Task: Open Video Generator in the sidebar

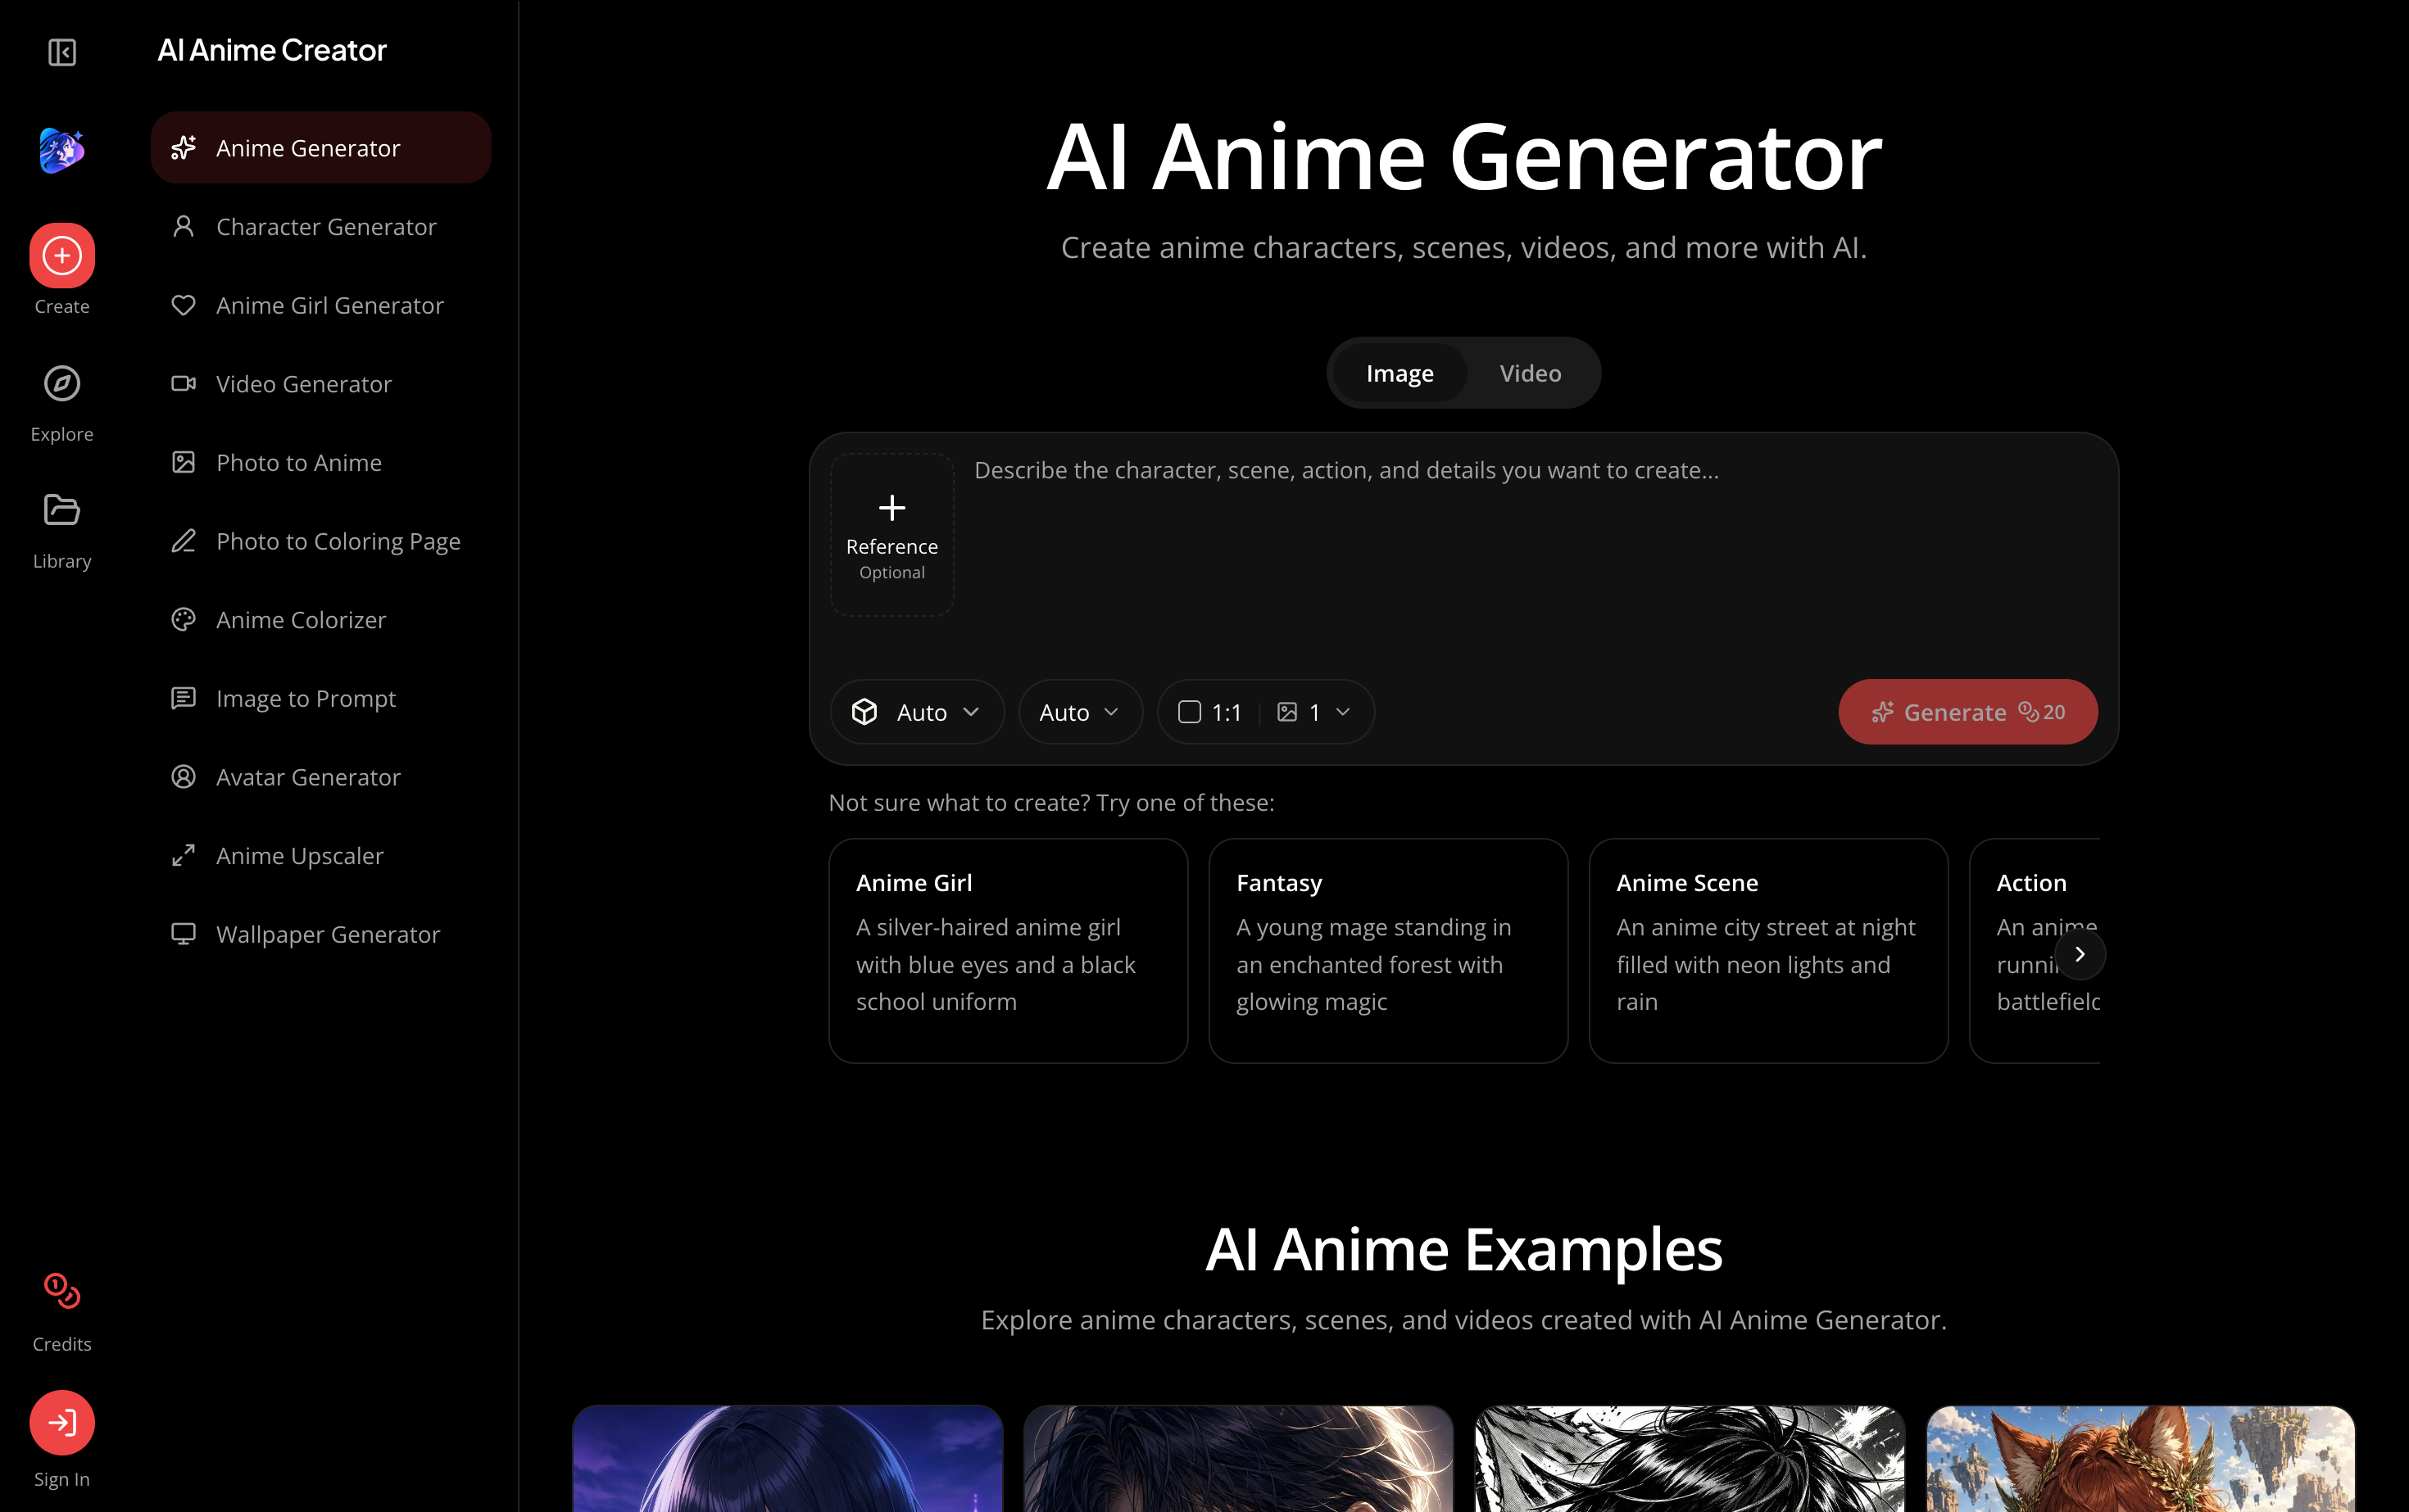Action: [x=321, y=384]
